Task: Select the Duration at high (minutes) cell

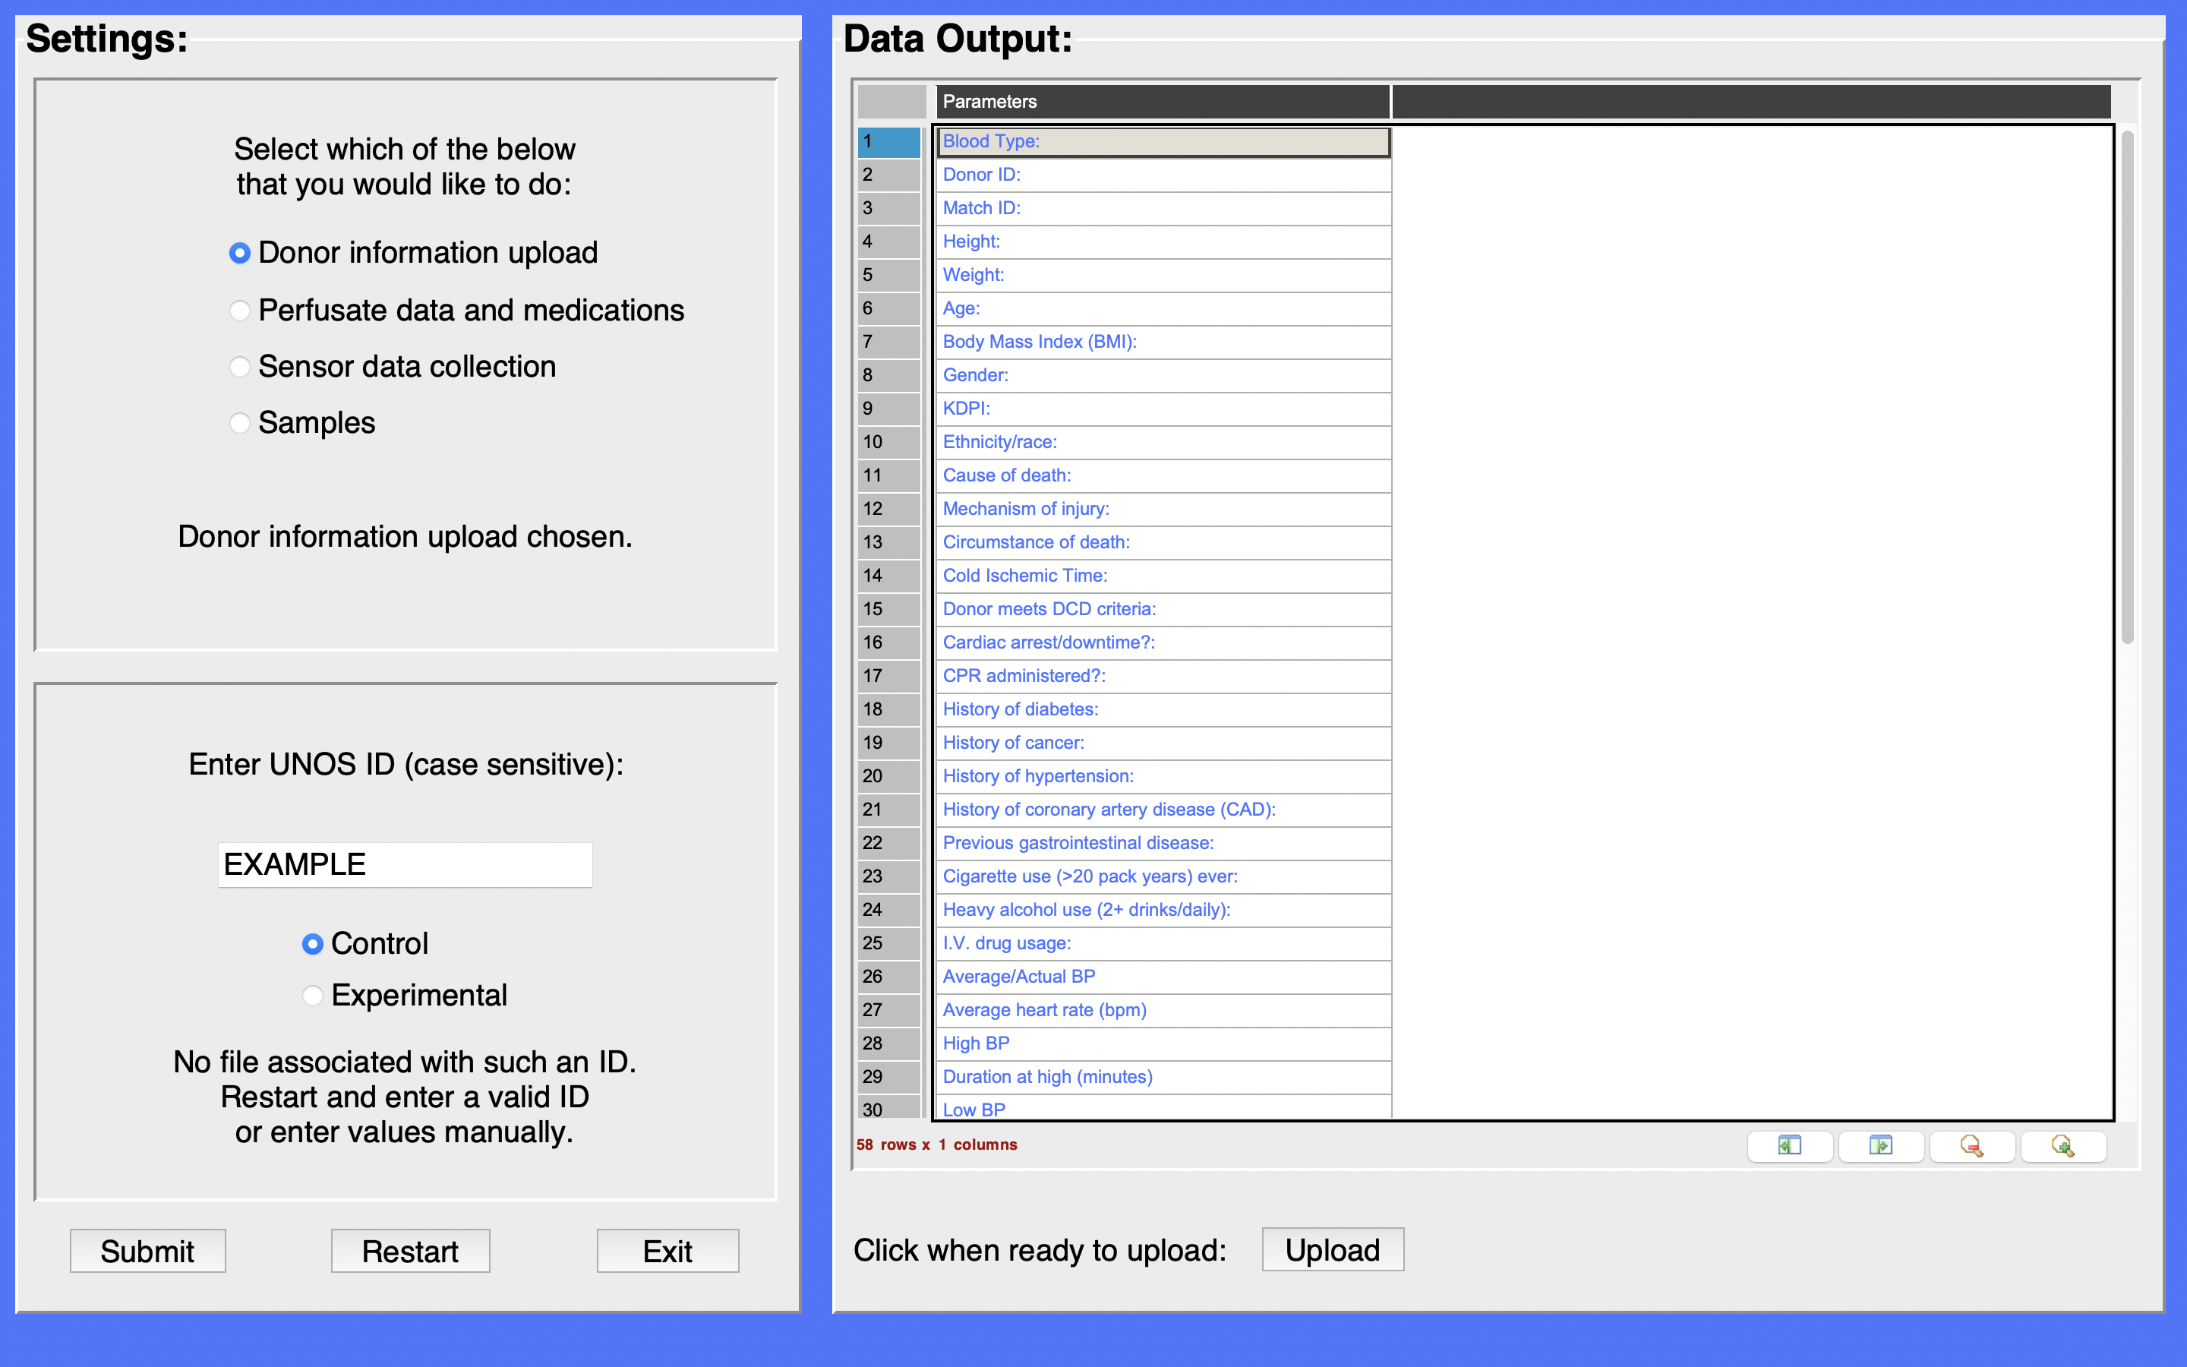Action: [x=1164, y=1078]
